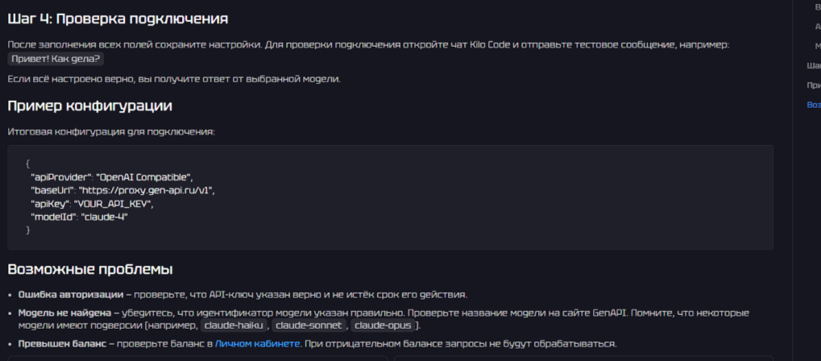Select sidebar contents entry starting with 'А'
821x361 pixels.
(x=818, y=27)
